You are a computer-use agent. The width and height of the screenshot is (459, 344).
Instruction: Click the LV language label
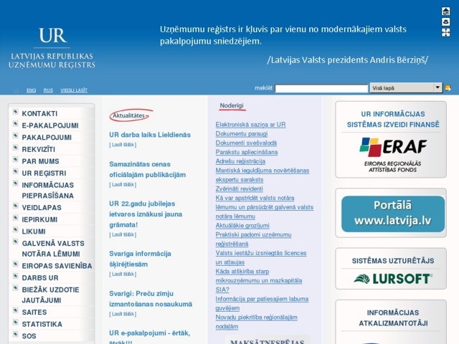[16, 90]
